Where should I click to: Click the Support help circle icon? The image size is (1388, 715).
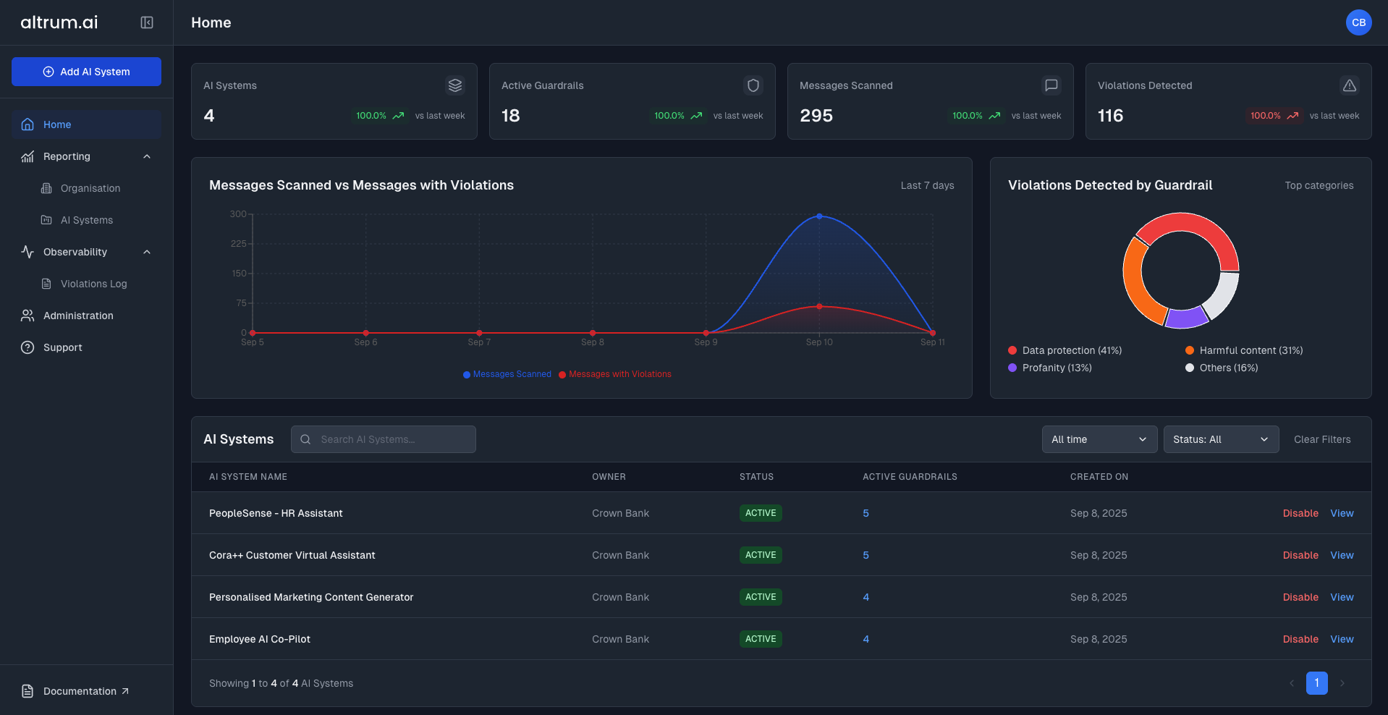pyautogui.click(x=27, y=347)
